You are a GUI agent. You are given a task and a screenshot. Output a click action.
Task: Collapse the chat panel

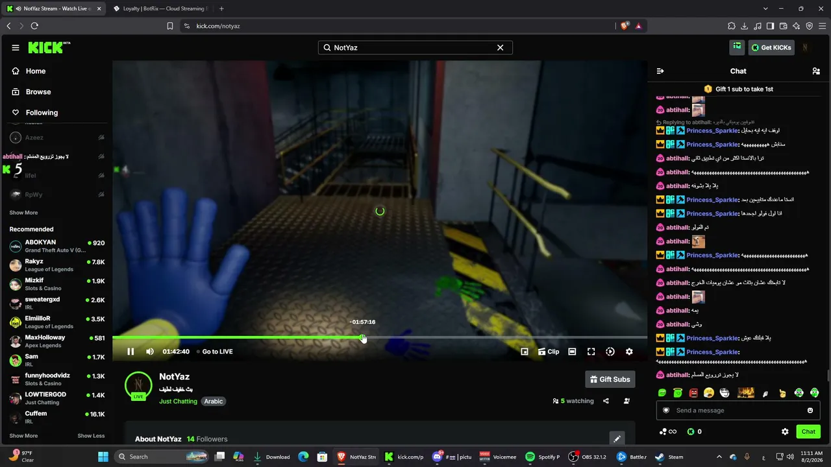(660, 71)
